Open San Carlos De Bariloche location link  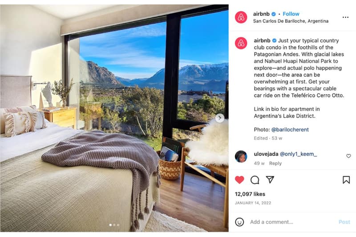[291, 21]
